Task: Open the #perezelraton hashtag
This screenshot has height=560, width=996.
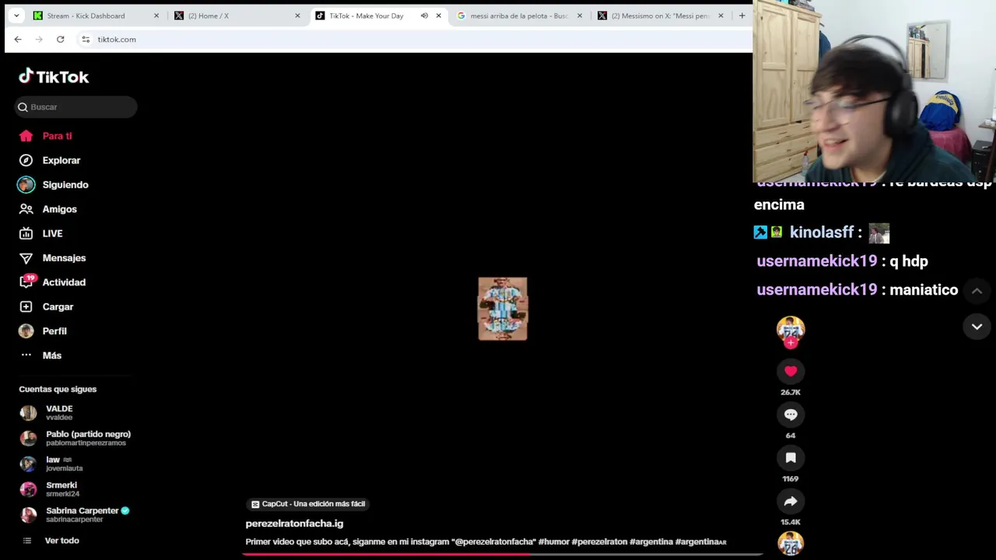Action: point(599,542)
